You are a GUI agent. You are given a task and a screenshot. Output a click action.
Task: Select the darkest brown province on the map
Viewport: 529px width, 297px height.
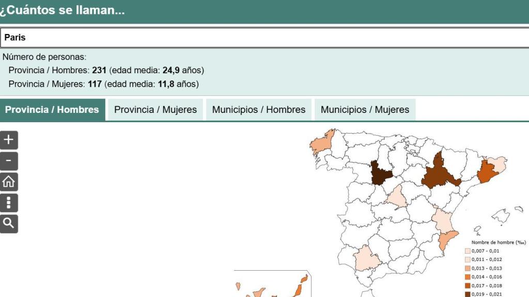click(x=381, y=173)
